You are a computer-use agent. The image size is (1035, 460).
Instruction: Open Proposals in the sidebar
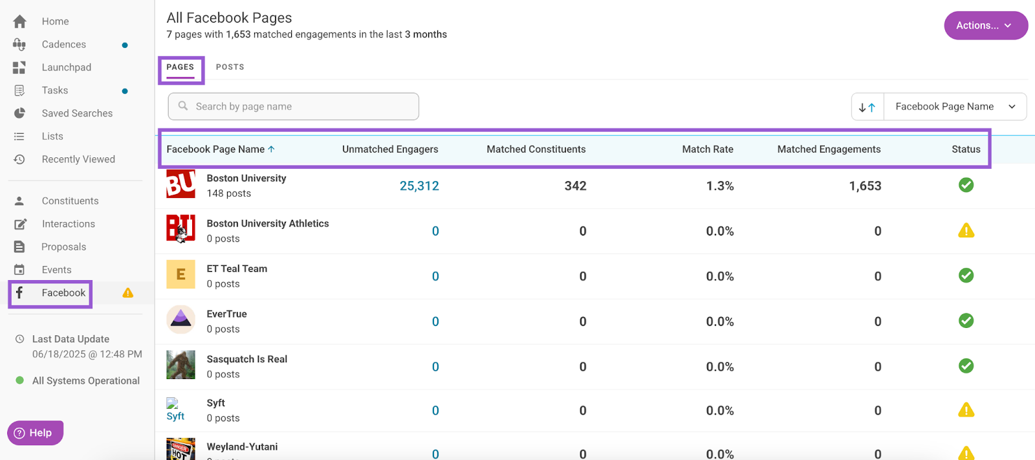(x=63, y=247)
